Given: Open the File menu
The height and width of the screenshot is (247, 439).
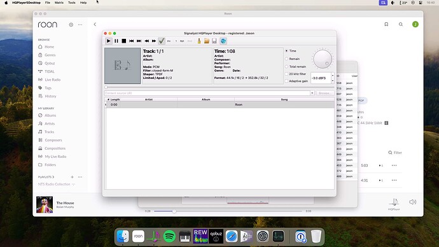Looking at the screenshot, I should pyautogui.click(x=48, y=3).
